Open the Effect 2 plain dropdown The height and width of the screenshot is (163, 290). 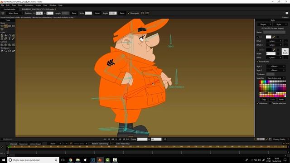pyautogui.click(x=274, y=45)
